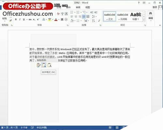Apply the red Font Color
The image size is (163, 130).
56,20
